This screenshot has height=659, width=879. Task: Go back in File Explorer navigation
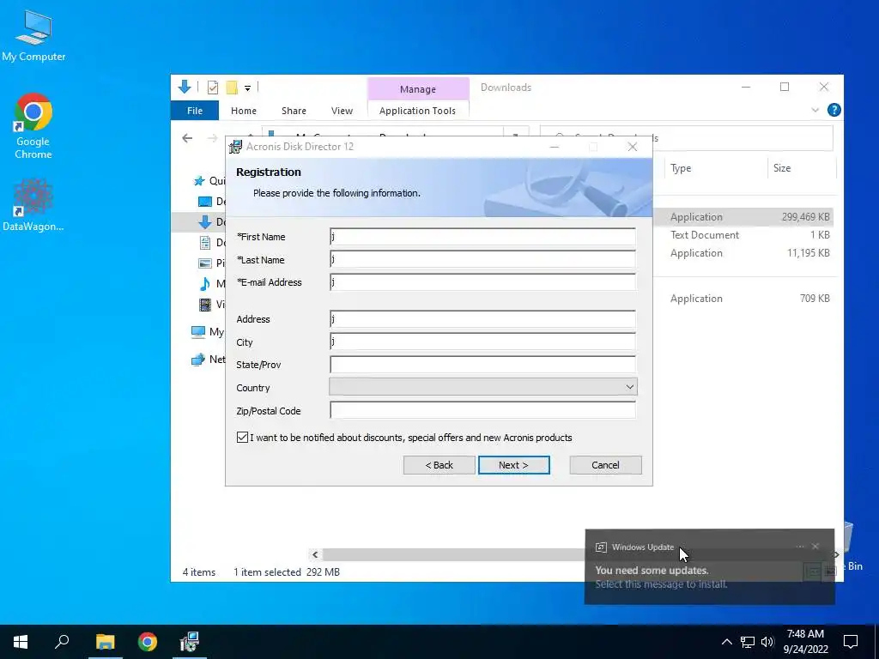pyautogui.click(x=187, y=138)
